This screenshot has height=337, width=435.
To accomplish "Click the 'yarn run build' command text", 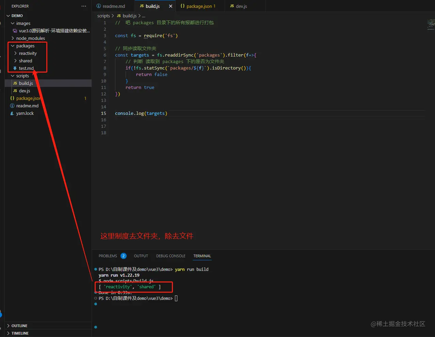I will coord(192,269).
